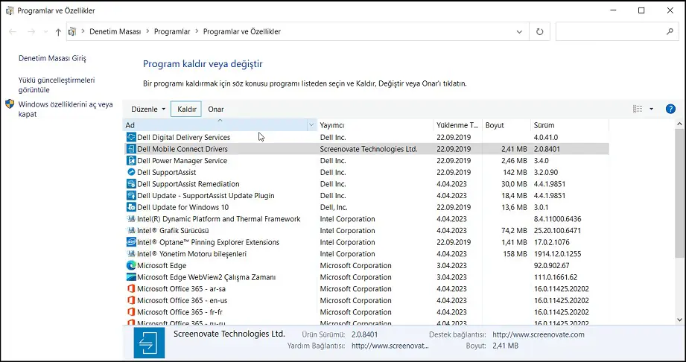Open Yüklü güncelleştirmeleri görüntüle link
686x362 pixels.
[57, 84]
